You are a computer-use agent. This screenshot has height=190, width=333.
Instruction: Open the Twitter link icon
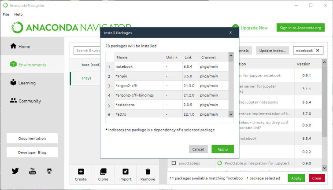[15, 171]
